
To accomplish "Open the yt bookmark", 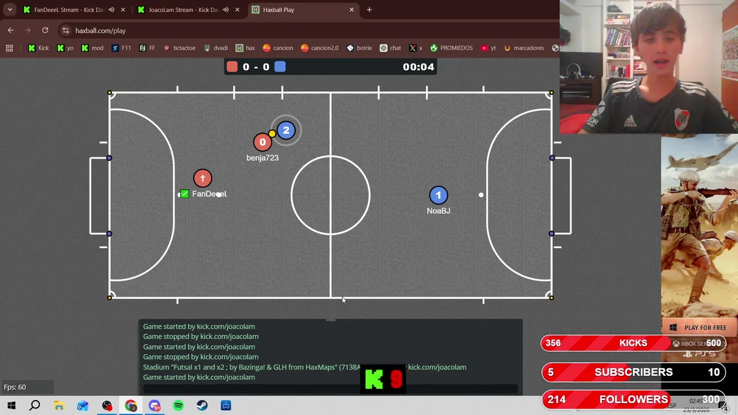I will (x=488, y=48).
